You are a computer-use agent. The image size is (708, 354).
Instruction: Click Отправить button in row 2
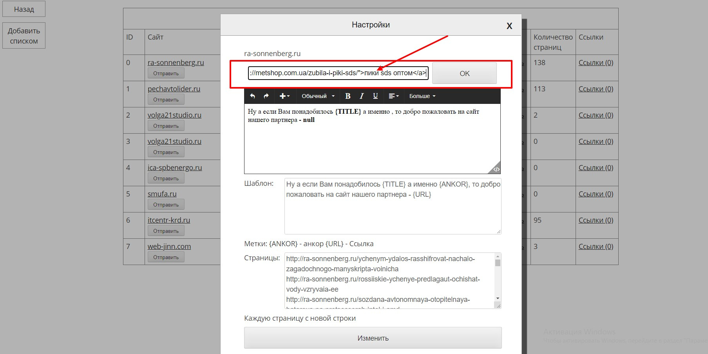(x=166, y=126)
